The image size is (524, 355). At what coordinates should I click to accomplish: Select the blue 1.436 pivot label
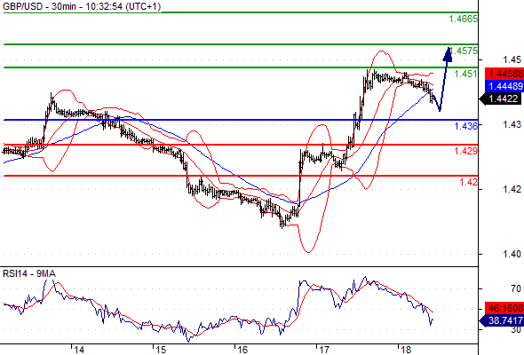465,126
